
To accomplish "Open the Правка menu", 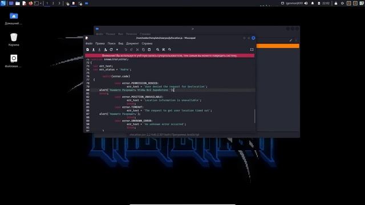I will pos(100,43).
